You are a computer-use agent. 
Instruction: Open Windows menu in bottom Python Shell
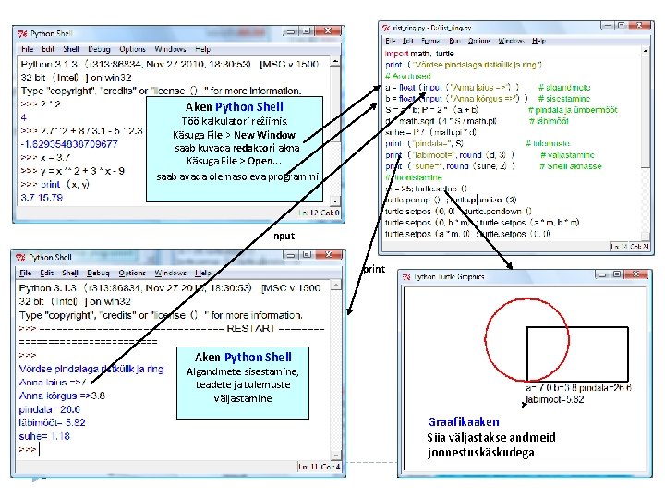click(171, 273)
